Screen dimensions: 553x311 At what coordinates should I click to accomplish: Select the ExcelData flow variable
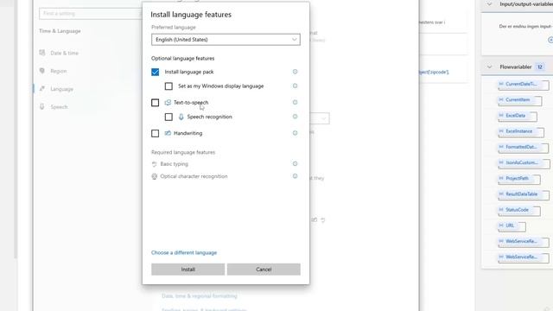(x=518, y=116)
